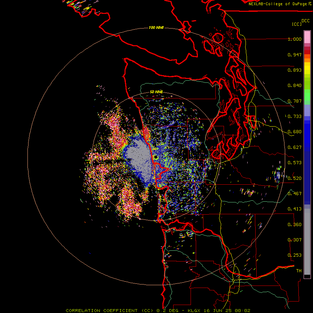
Task: Select the 0.307 scale value
Action: click(295, 240)
